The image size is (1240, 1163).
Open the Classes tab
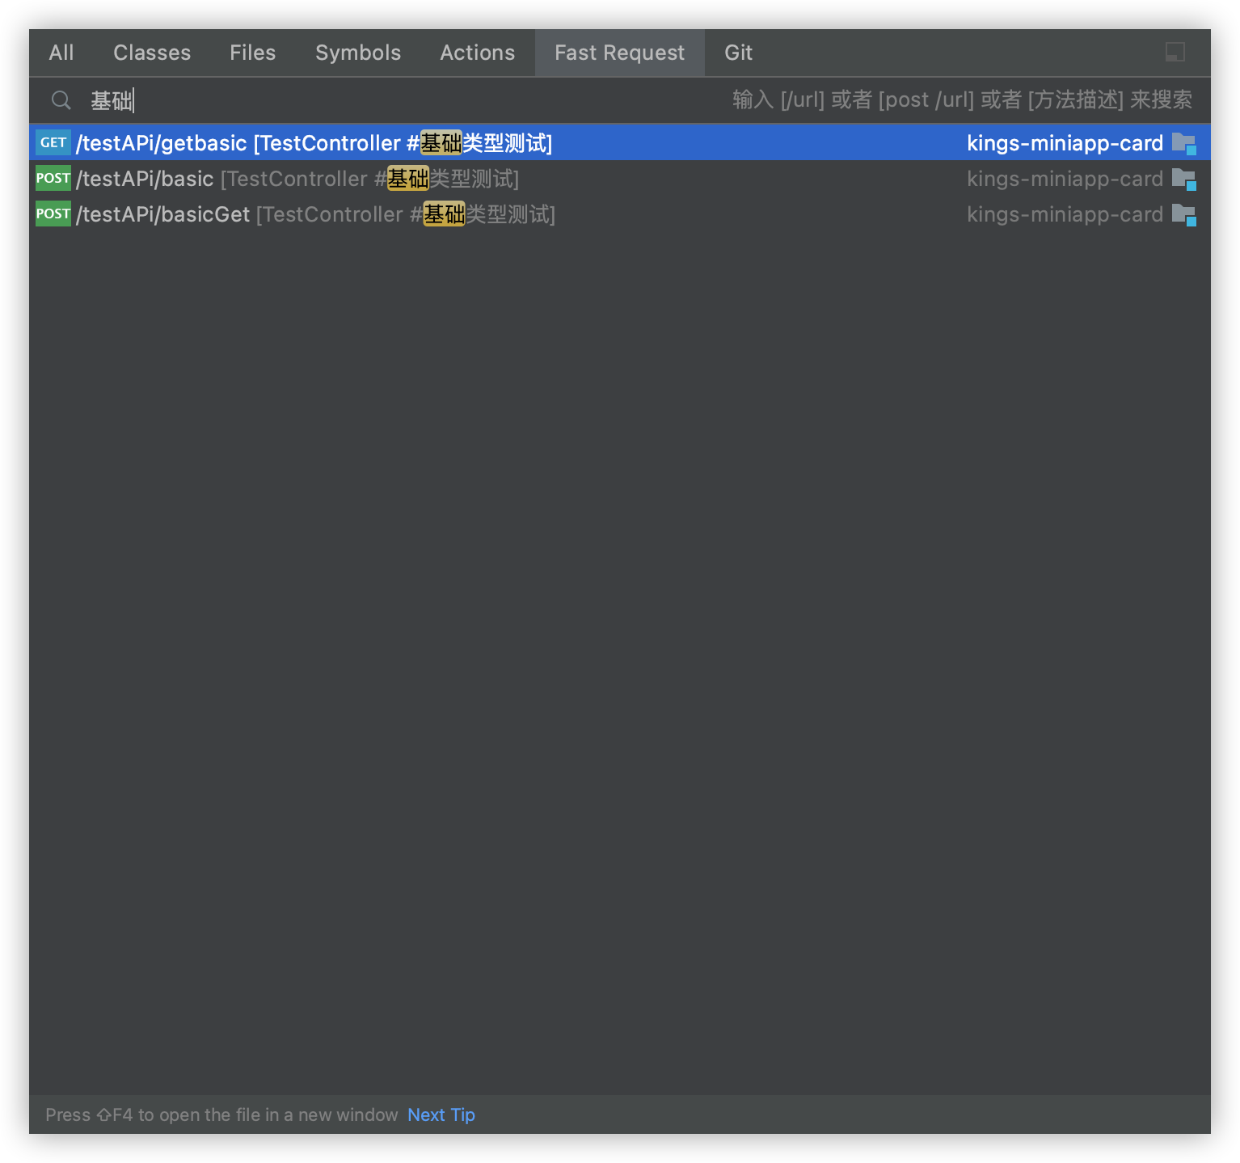pos(152,53)
